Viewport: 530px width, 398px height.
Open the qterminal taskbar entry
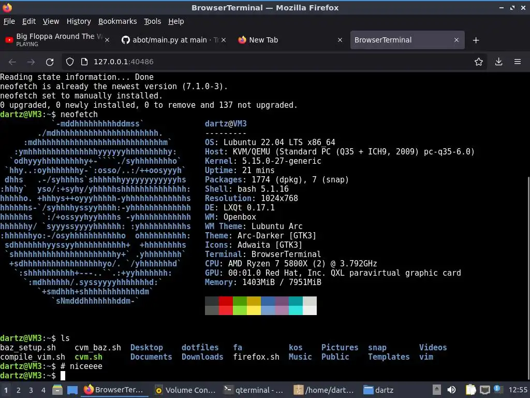(255, 390)
